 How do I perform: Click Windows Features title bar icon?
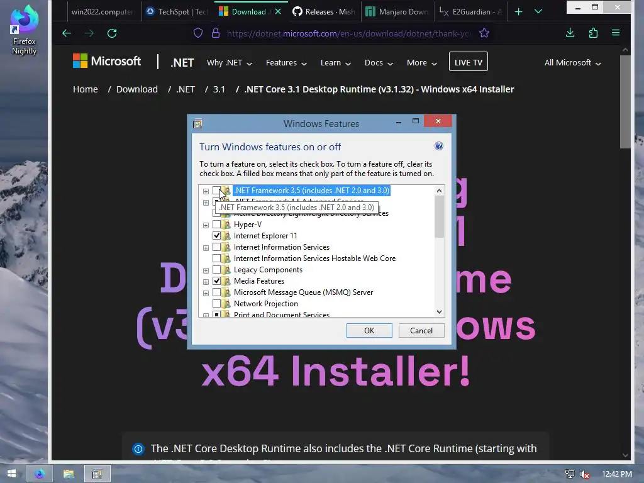point(197,124)
